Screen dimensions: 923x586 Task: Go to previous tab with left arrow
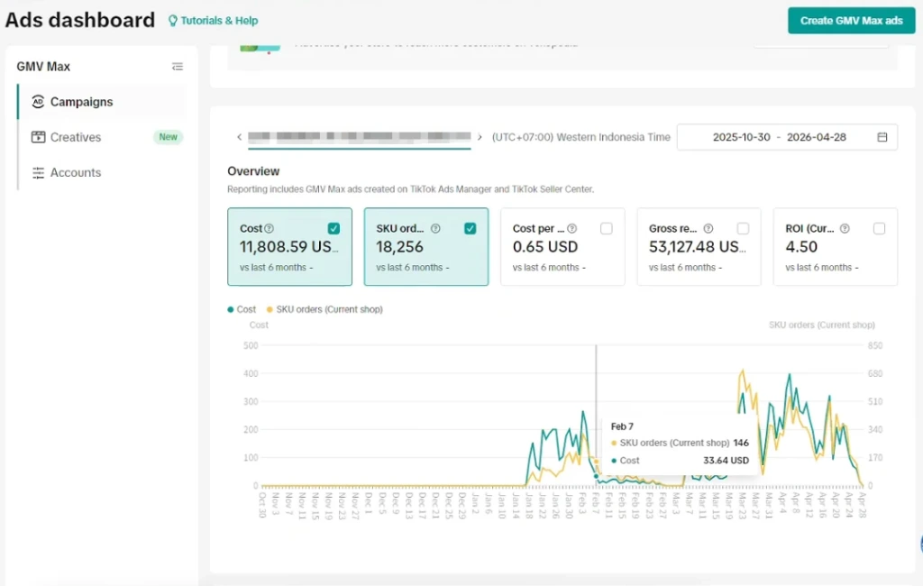239,137
